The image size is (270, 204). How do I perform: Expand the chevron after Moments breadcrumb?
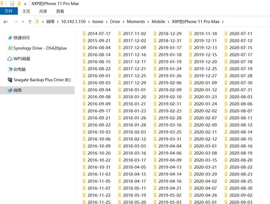point(148,22)
